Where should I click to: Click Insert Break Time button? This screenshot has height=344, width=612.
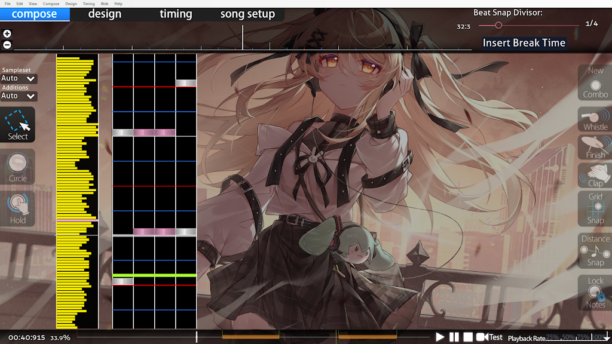[524, 42]
